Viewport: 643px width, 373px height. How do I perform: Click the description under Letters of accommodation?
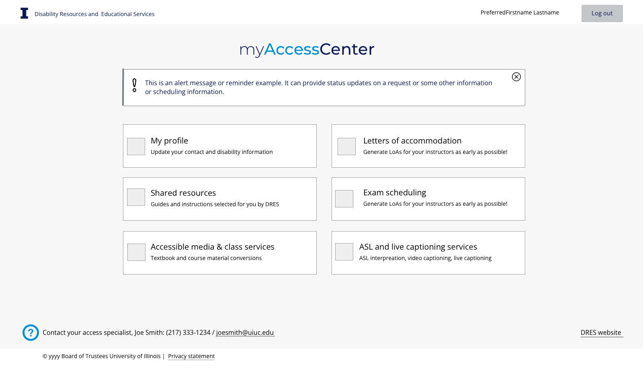435,152
